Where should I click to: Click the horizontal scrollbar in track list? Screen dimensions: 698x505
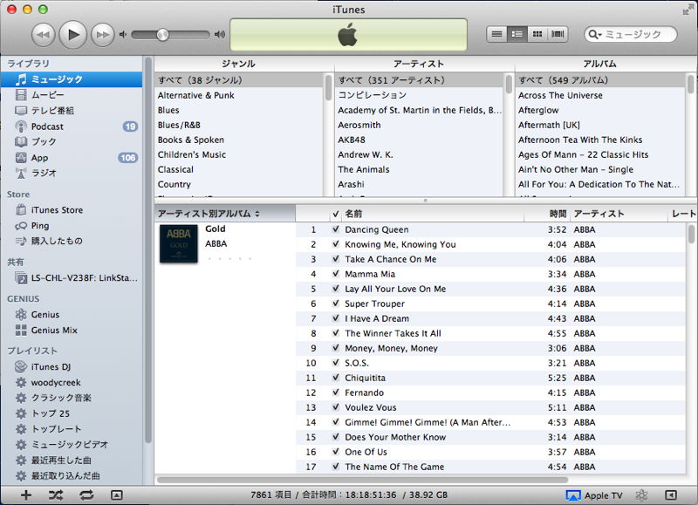coord(362,480)
